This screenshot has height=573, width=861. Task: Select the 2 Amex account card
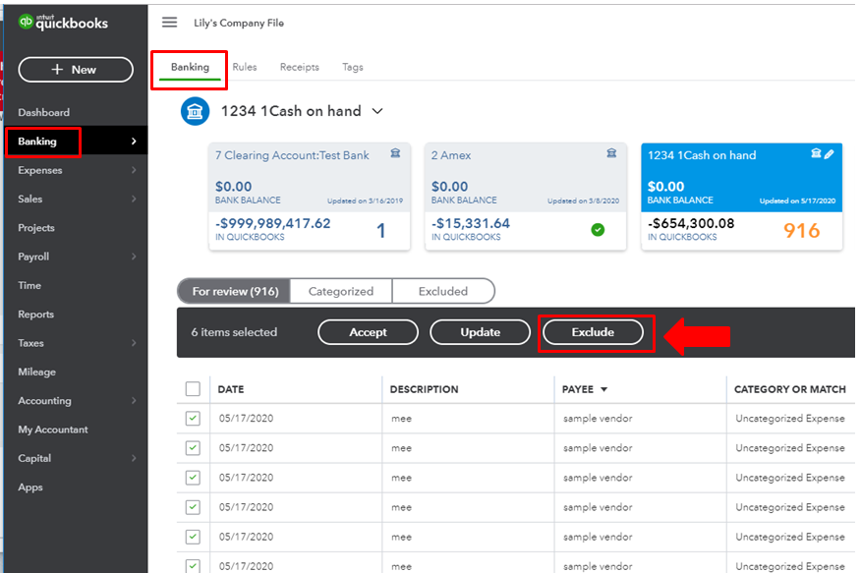click(x=526, y=197)
